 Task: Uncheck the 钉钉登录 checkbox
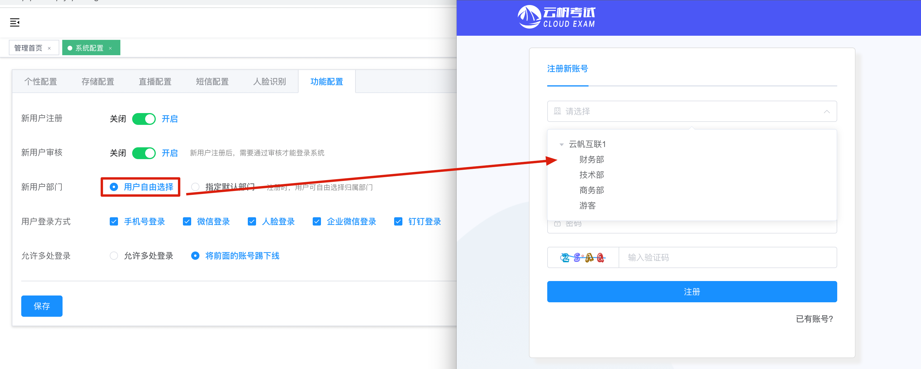pyautogui.click(x=398, y=221)
